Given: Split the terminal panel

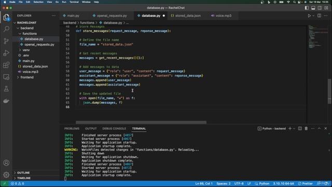Looking at the screenshot, I should (x=300, y=128).
